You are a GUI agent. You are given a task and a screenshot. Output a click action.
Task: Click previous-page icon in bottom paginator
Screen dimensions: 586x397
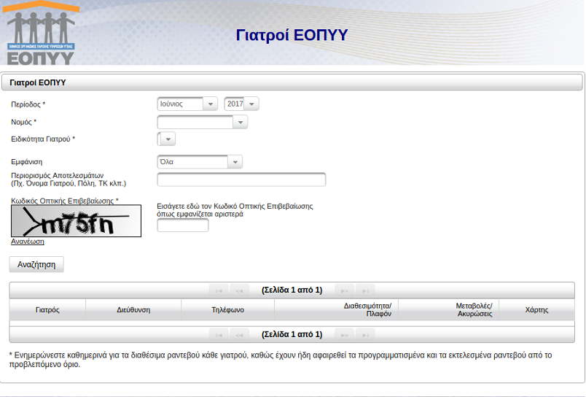coord(239,334)
